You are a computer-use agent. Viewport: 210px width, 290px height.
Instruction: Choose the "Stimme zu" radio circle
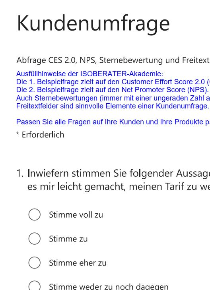35,239
